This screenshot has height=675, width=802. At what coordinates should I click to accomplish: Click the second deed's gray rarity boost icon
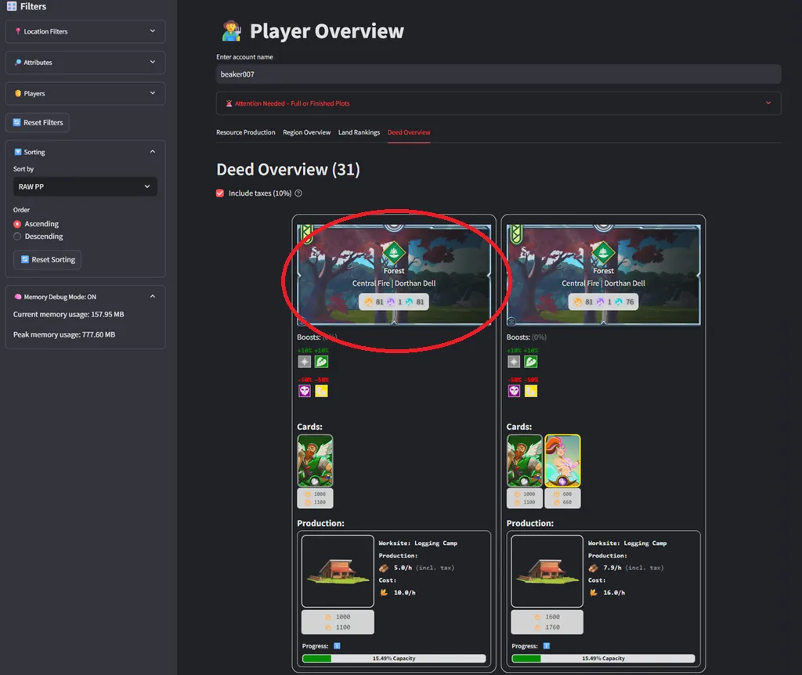pos(514,362)
